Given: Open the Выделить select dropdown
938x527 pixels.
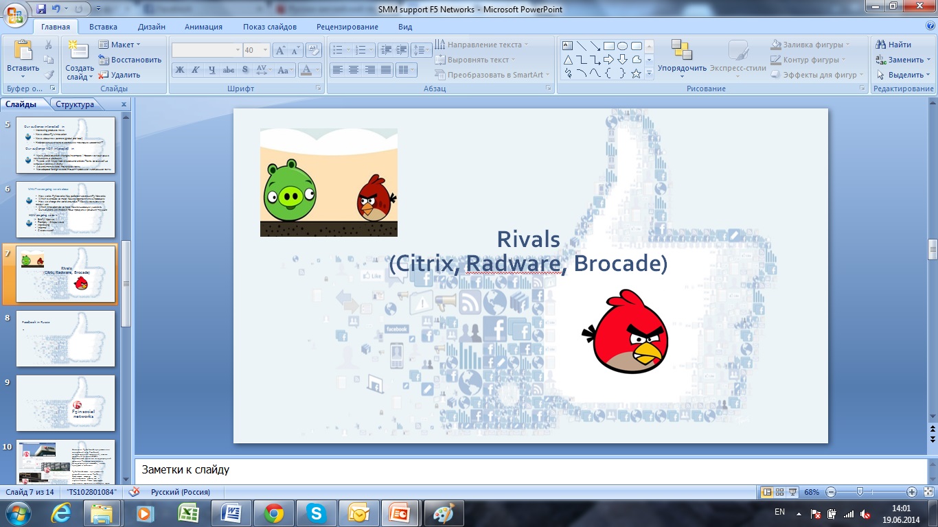Looking at the screenshot, I should [x=904, y=75].
